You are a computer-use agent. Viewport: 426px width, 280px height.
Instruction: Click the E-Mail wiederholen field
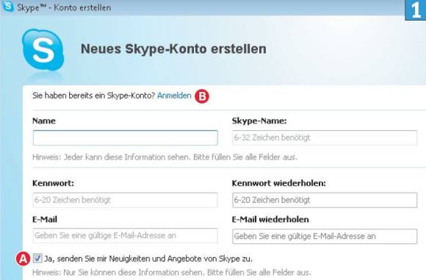pos(325,236)
